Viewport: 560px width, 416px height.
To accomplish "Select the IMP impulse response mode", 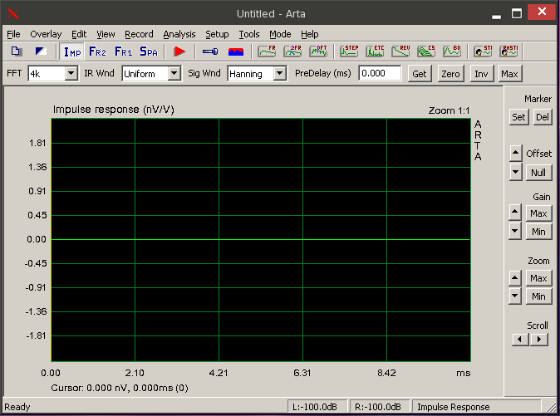I will pos(71,51).
